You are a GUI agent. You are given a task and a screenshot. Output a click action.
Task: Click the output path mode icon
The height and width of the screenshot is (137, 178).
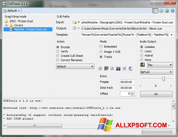(75, 28)
